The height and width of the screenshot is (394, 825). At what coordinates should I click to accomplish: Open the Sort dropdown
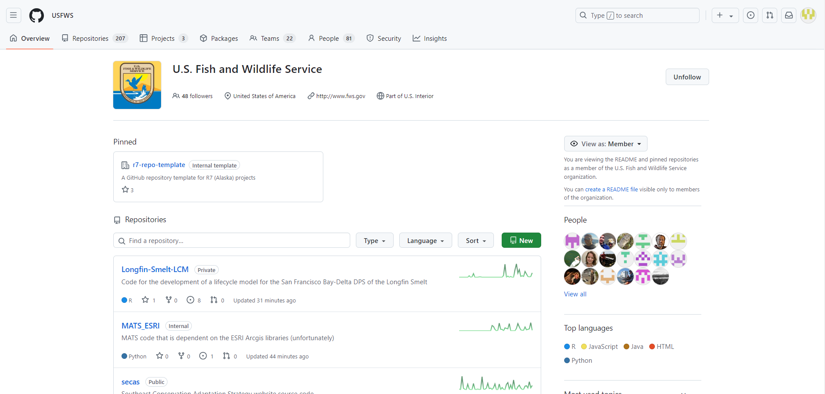(475, 240)
